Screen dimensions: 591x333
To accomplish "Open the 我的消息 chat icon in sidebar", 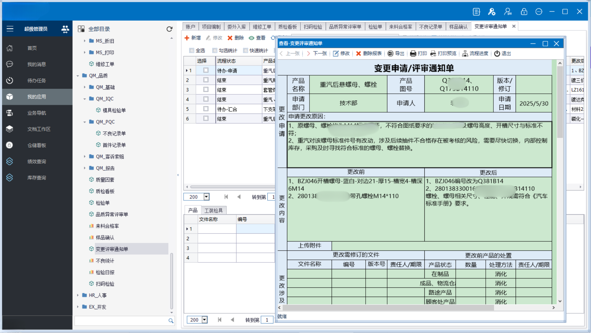I will [x=10, y=64].
